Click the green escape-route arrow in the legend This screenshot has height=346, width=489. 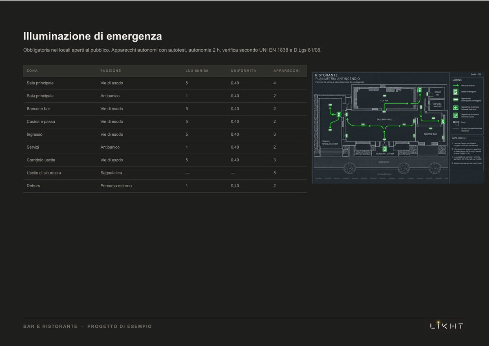(x=456, y=86)
